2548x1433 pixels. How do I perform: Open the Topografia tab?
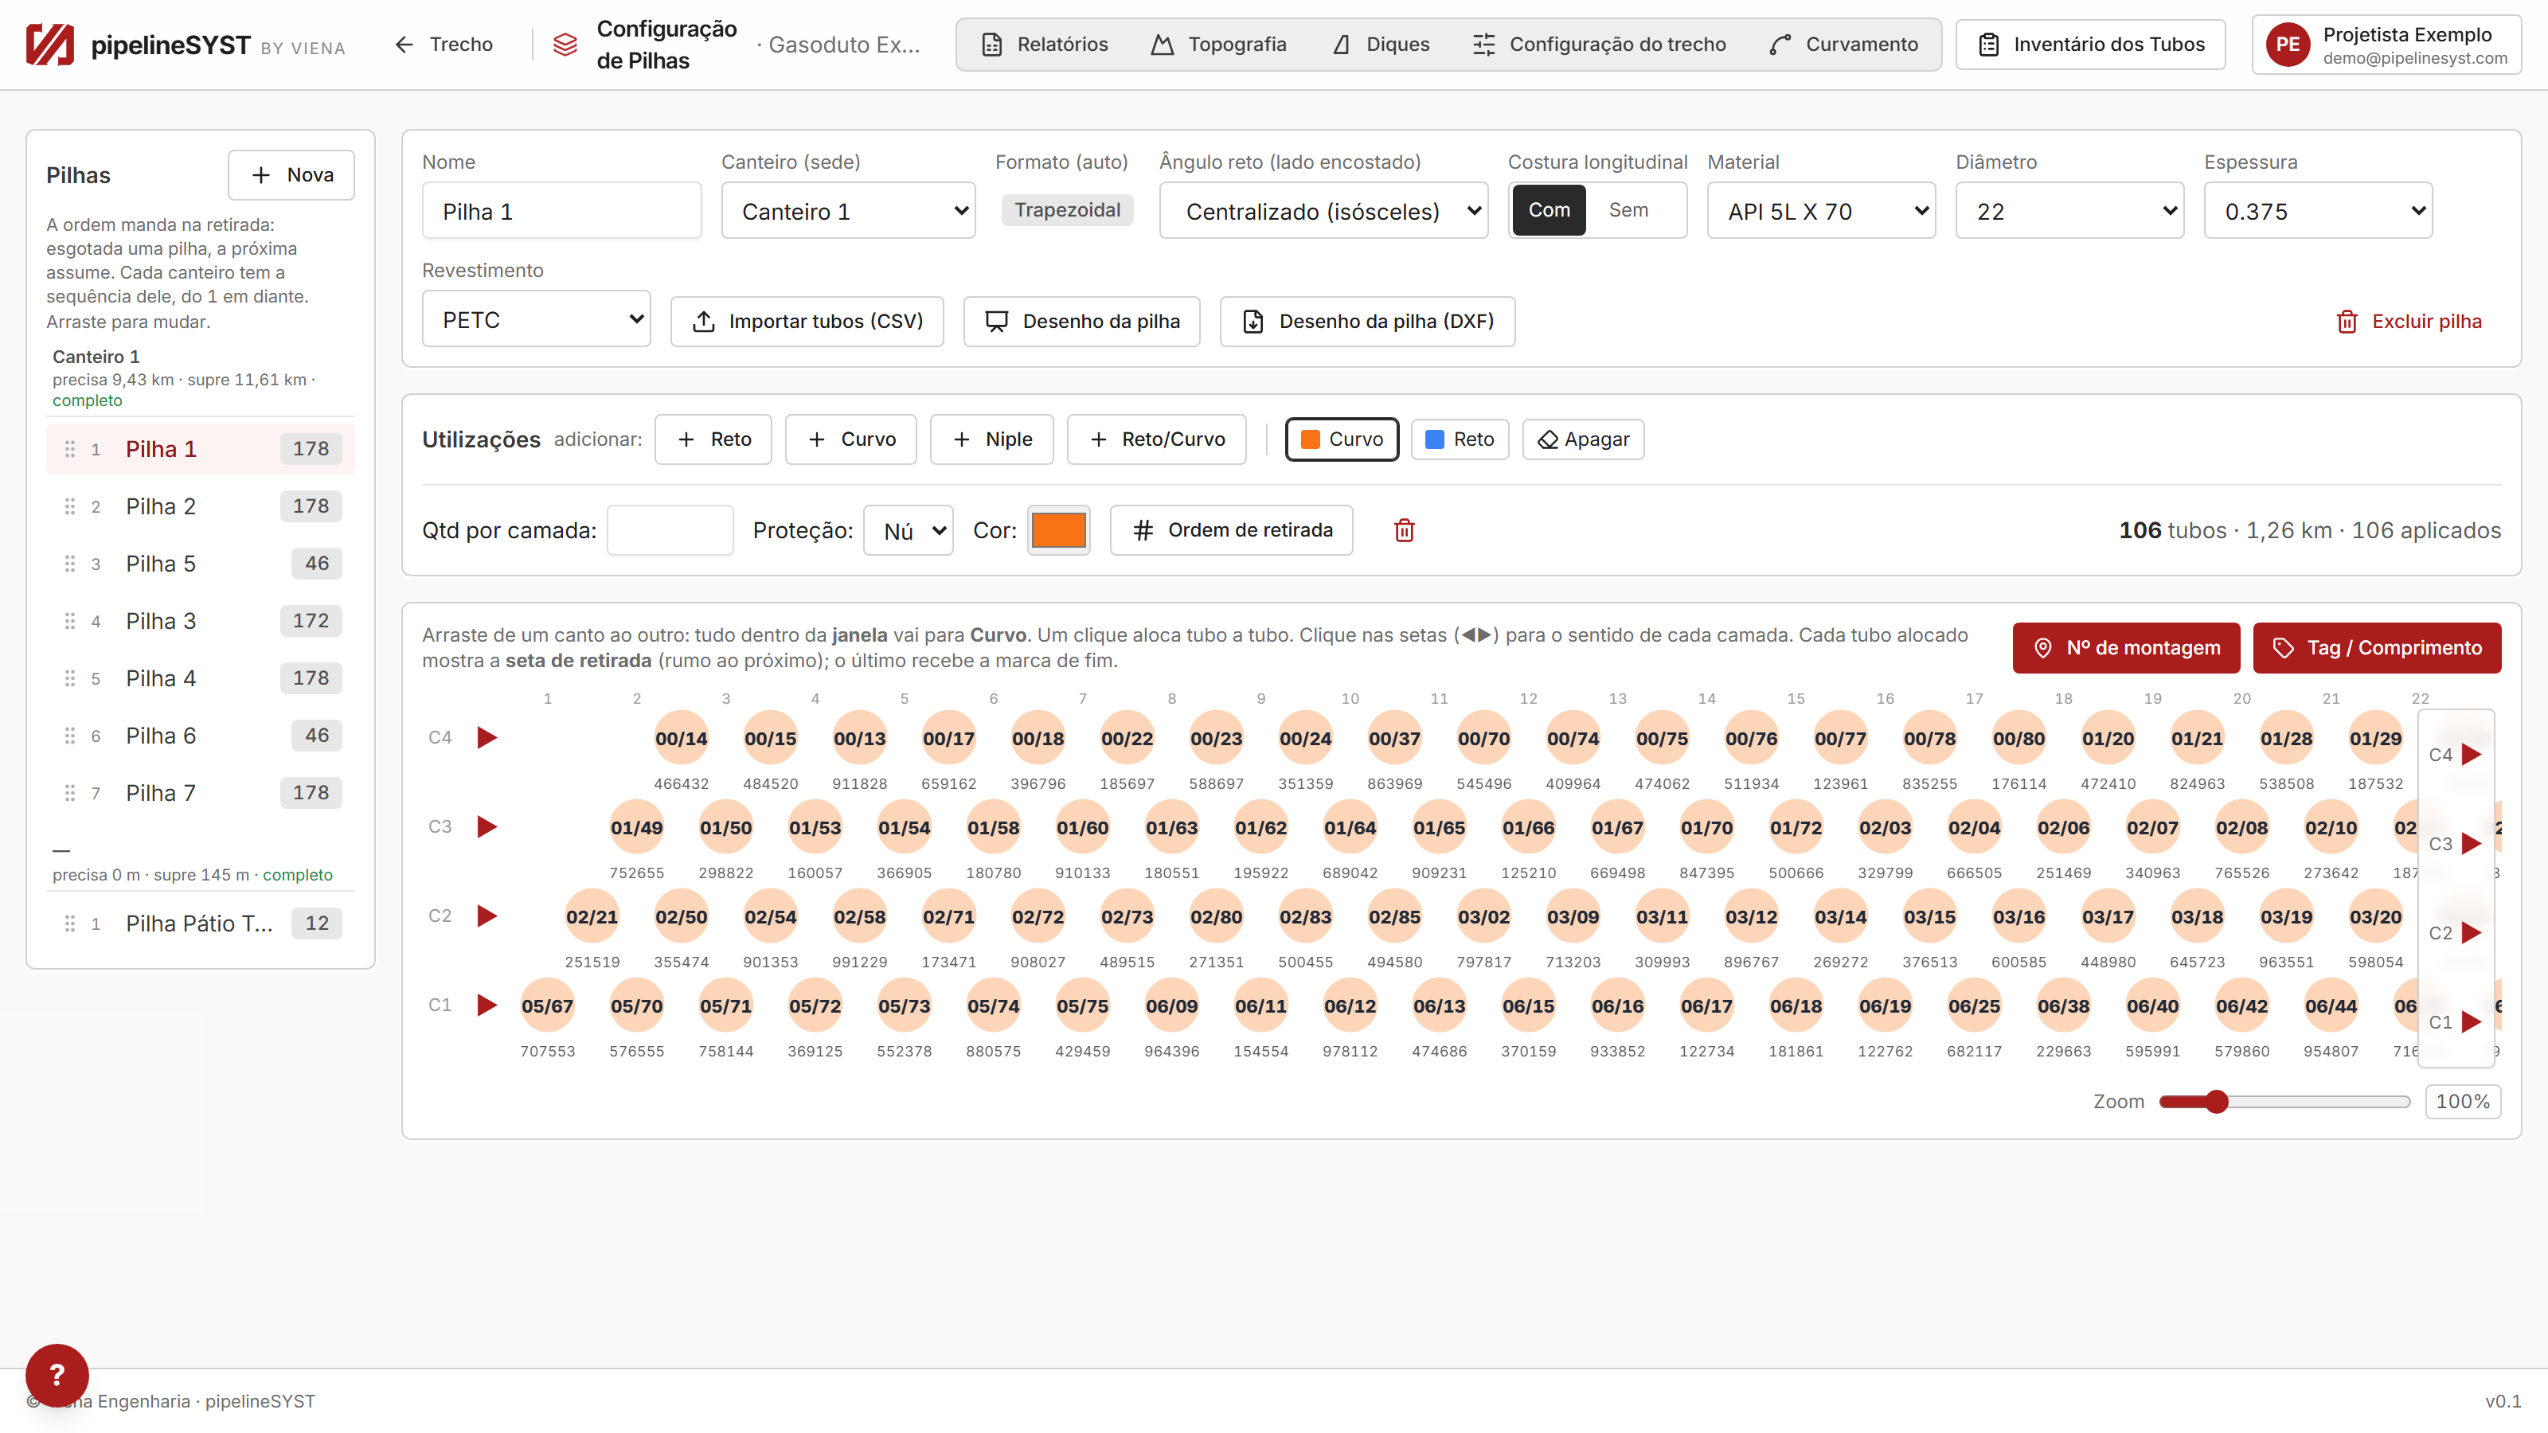1218,45
